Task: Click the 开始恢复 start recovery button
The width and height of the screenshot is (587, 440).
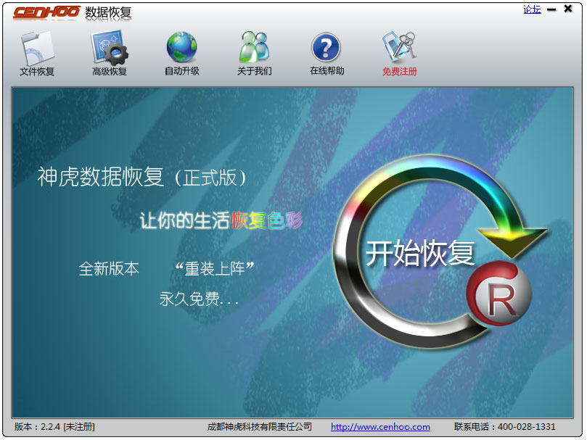Action: point(420,253)
